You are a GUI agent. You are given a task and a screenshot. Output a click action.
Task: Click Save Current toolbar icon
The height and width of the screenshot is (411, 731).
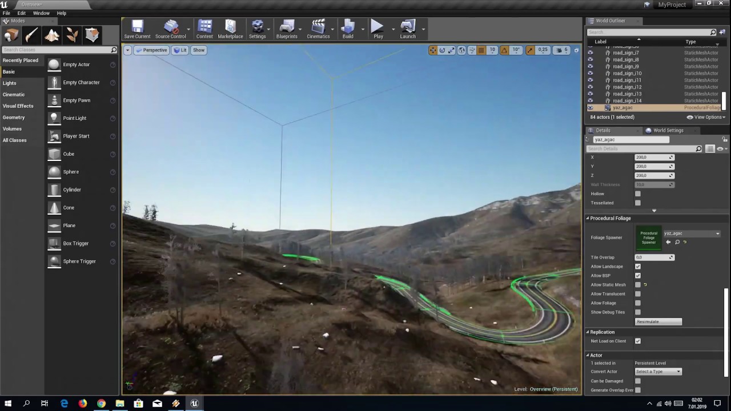click(137, 29)
